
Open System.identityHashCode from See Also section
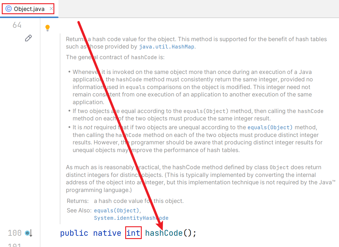coord(131,218)
